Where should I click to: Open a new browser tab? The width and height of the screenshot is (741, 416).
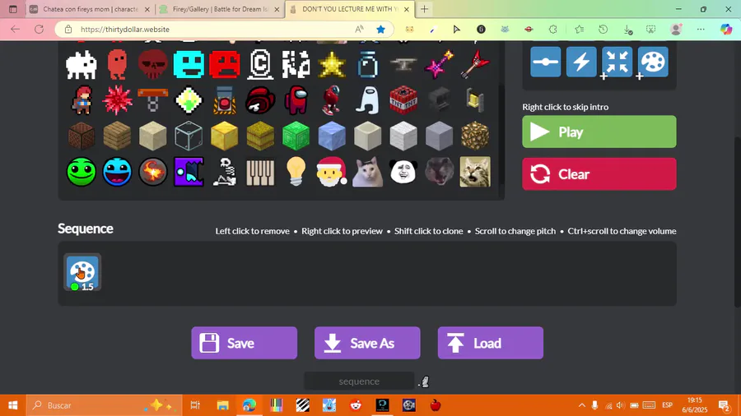tap(424, 9)
